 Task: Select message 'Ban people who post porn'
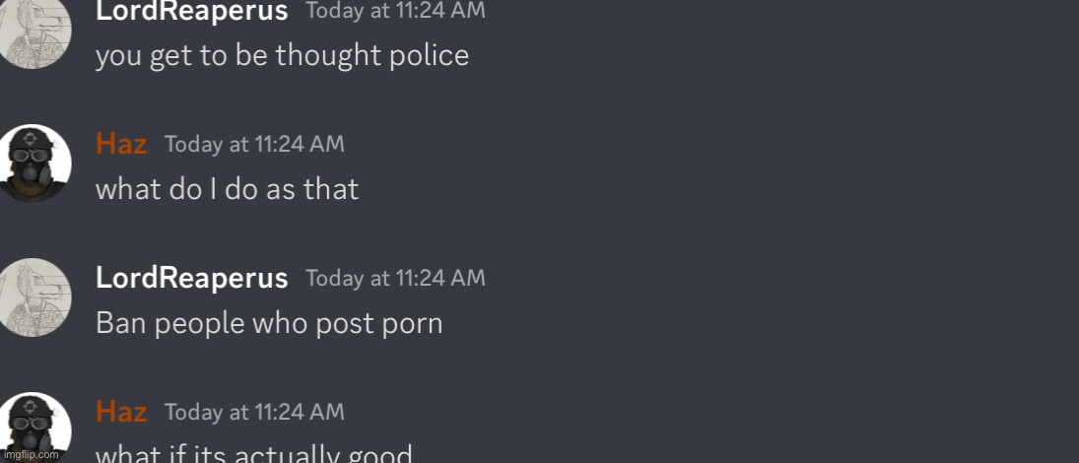coord(269,323)
